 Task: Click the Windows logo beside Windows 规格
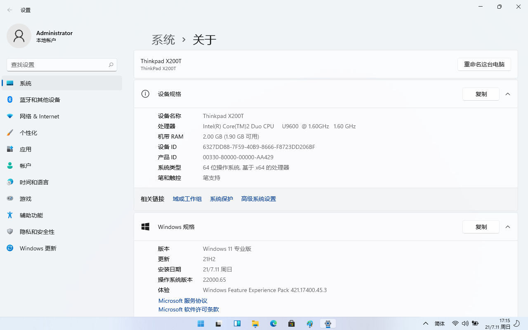[145, 227]
